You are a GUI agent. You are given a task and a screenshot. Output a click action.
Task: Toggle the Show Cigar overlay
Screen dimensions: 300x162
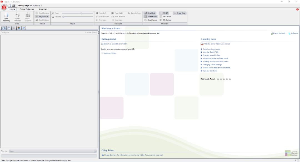click(x=179, y=13)
